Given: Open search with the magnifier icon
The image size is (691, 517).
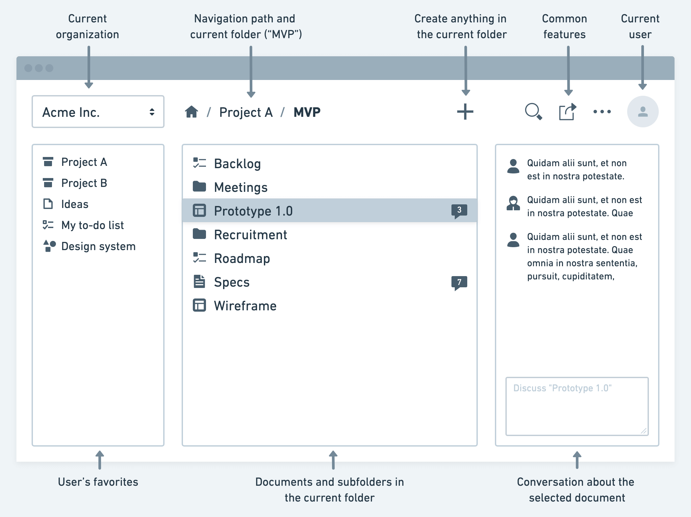Looking at the screenshot, I should tap(533, 112).
